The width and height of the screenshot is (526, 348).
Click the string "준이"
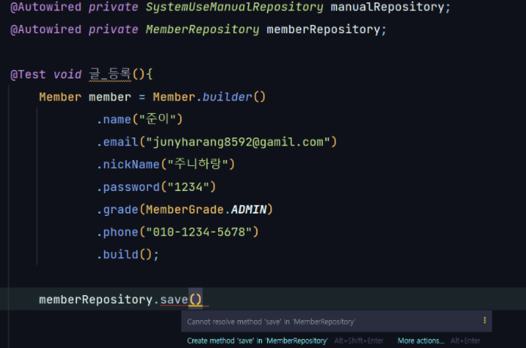click(x=157, y=119)
